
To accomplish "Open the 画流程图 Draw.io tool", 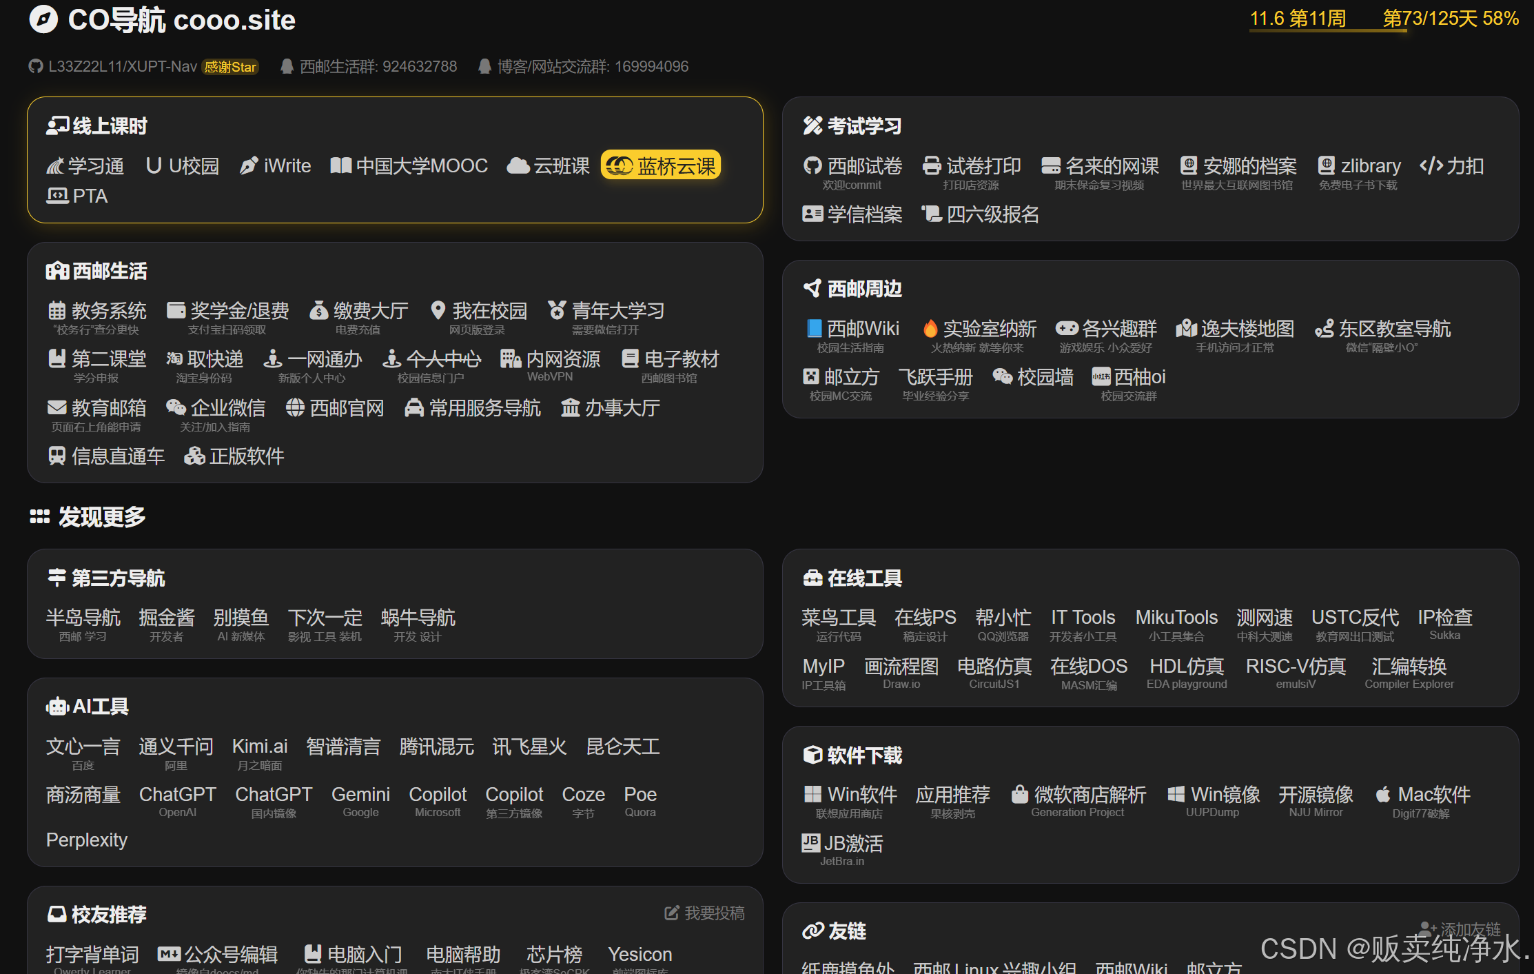I will click(901, 667).
